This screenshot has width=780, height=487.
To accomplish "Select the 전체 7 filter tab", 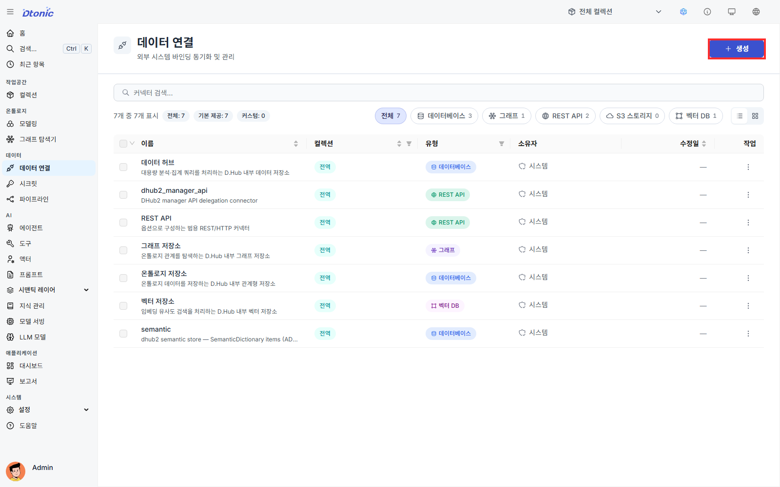I will (x=390, y=116).
